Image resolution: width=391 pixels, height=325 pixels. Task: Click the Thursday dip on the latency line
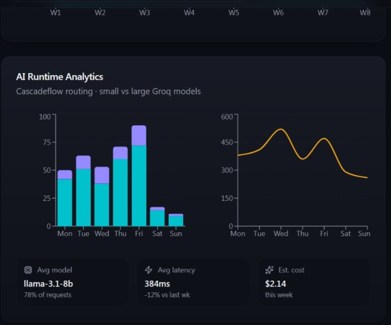(x=302, y=159)
